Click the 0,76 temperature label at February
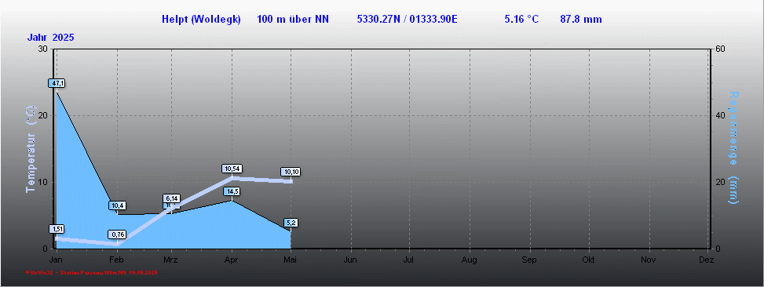The width and height of the screenshot is (764, 287). [x=119, y=234]
